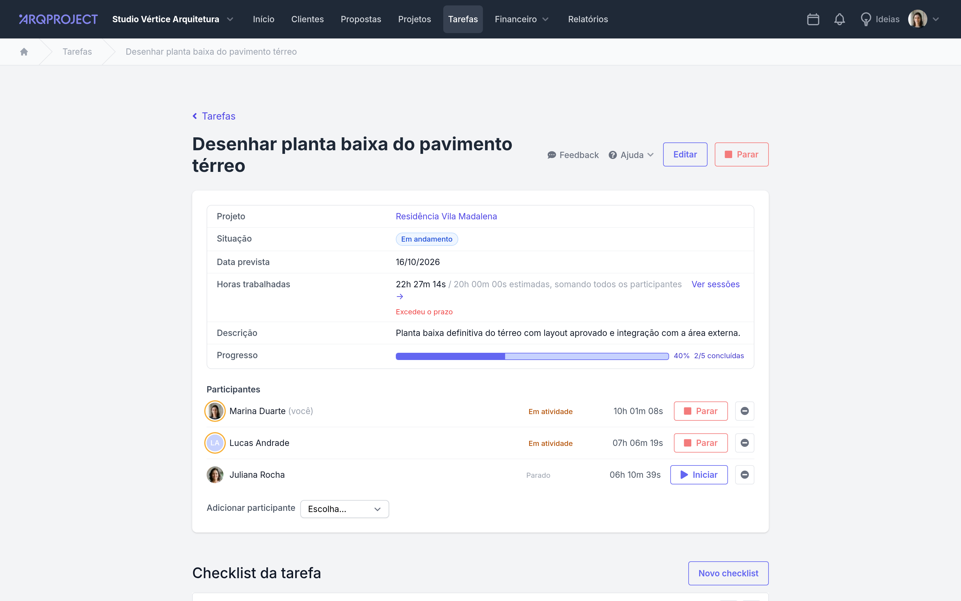Click the 40% progress bar
The image size is (961, 601).
coord(532,356)
